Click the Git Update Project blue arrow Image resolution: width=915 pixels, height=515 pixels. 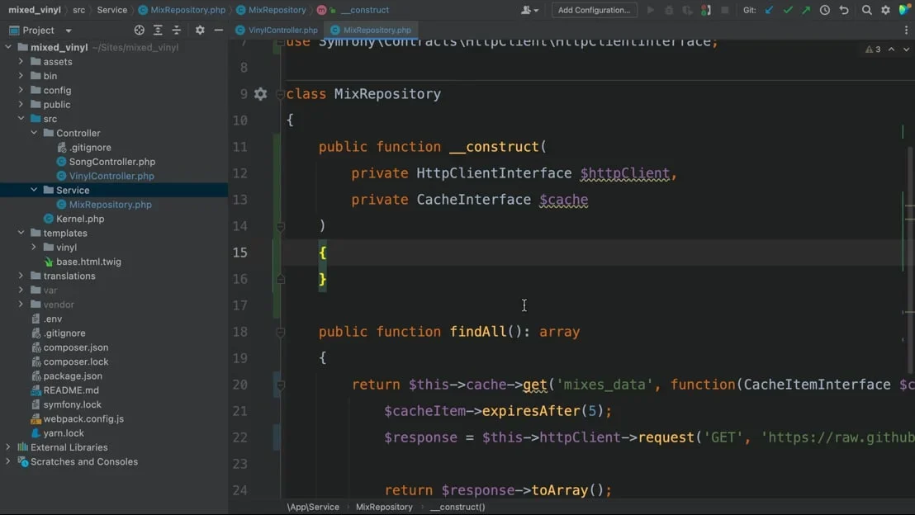point(769,10)
